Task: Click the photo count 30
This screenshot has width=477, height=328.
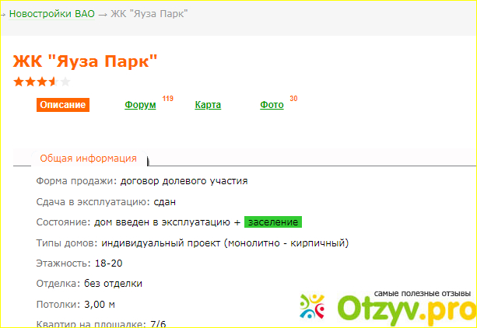Action: (293, 99)
